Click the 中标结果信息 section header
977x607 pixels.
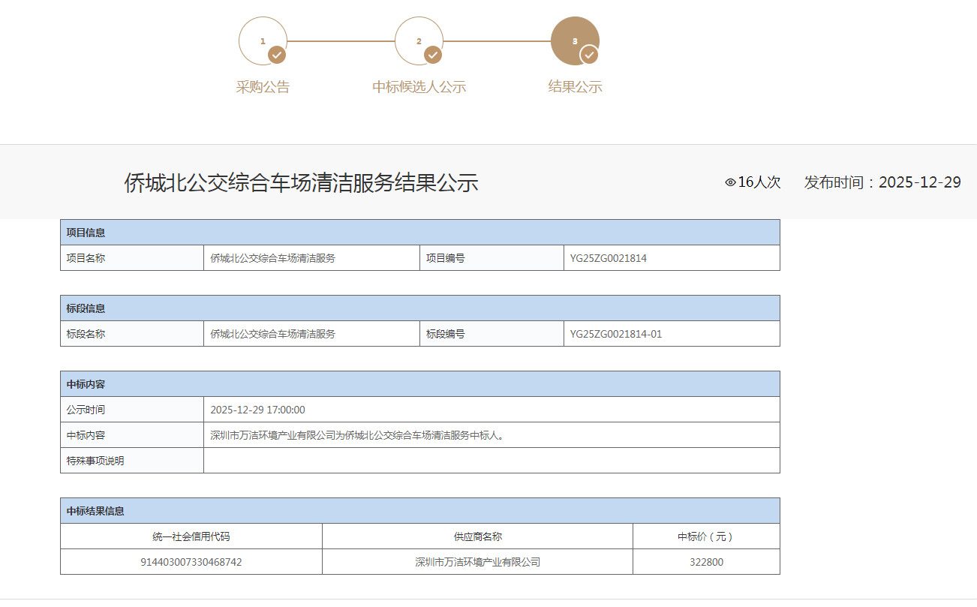tap(95, 511)
